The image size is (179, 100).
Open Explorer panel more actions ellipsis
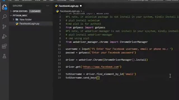(48, 6)
